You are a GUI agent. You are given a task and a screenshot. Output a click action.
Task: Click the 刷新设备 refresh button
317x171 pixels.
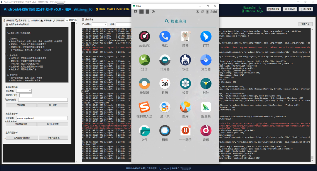click(274, 9)
